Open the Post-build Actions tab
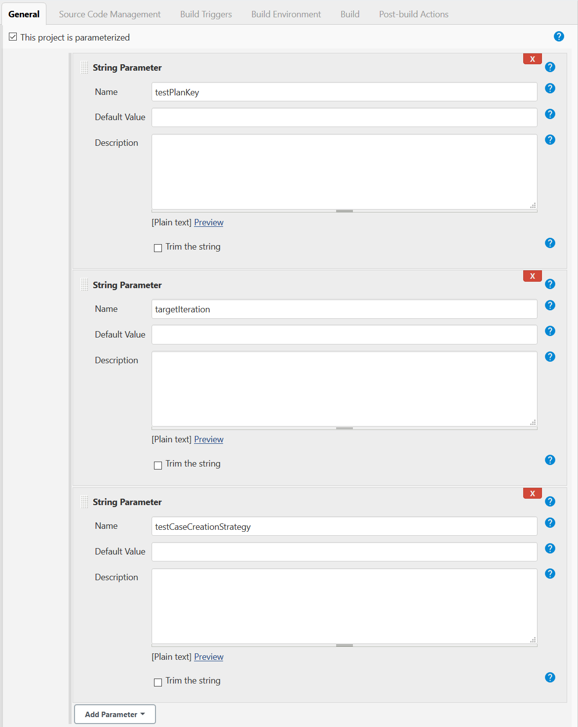The image size is (578, 727). [x=413, y=14]
